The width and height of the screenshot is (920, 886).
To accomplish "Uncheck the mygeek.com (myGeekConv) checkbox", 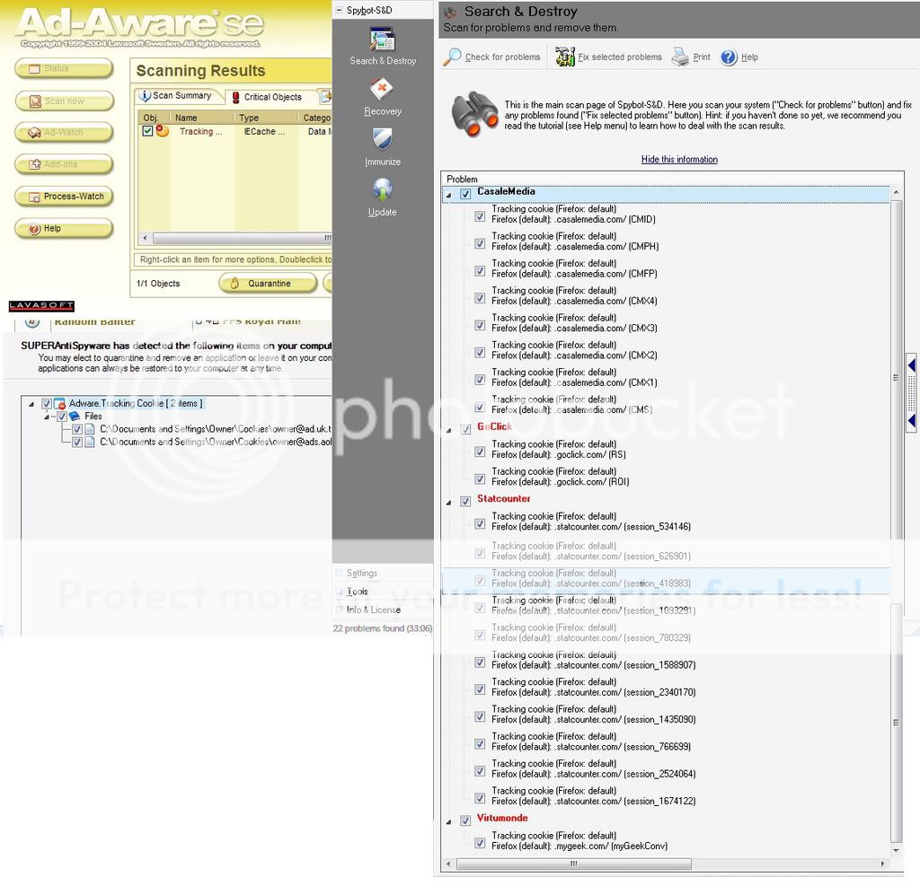I will (x=480, y=843).
